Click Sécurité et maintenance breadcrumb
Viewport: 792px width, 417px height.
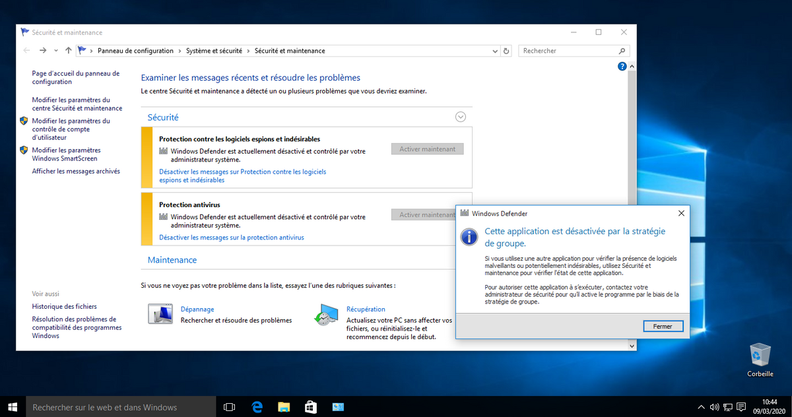coord(290,51)
